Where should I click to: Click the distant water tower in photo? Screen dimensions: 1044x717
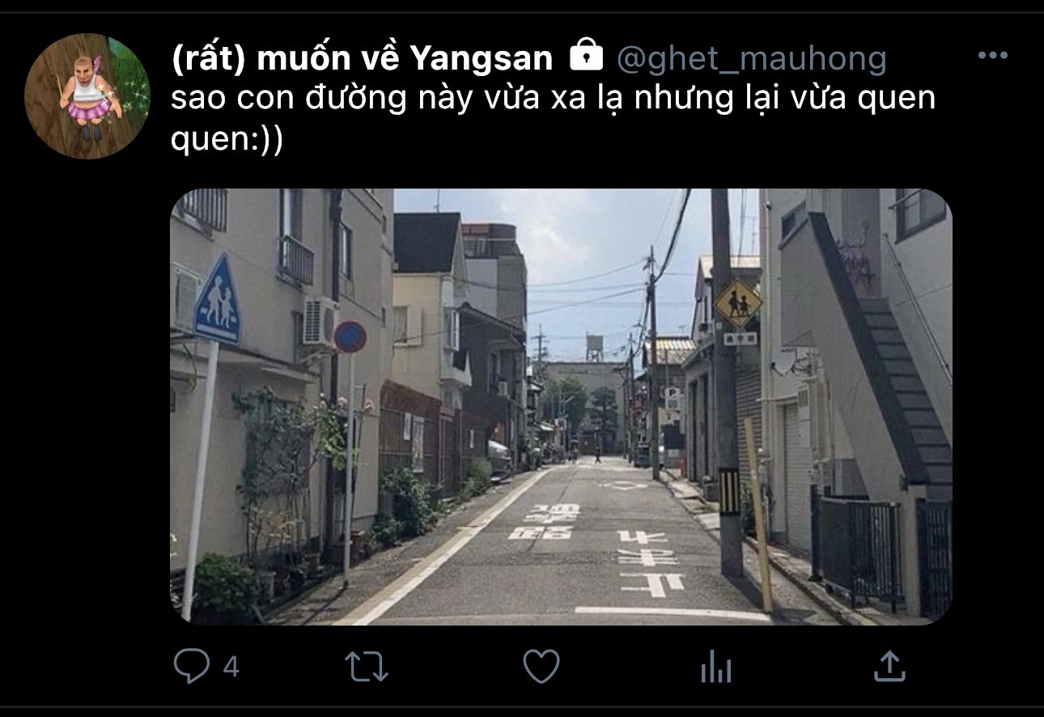[x=594, y=346]
